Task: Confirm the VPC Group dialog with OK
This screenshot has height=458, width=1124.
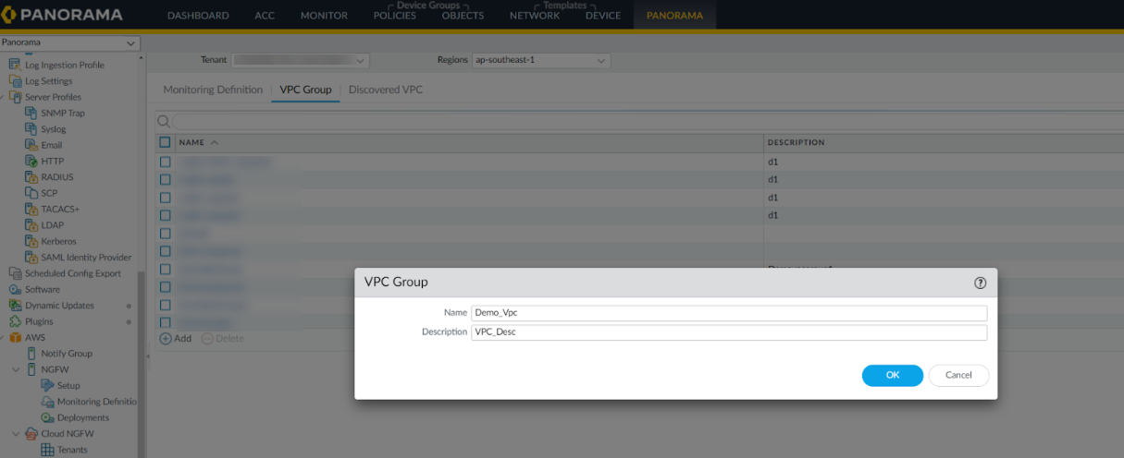Action: [892, 375]
